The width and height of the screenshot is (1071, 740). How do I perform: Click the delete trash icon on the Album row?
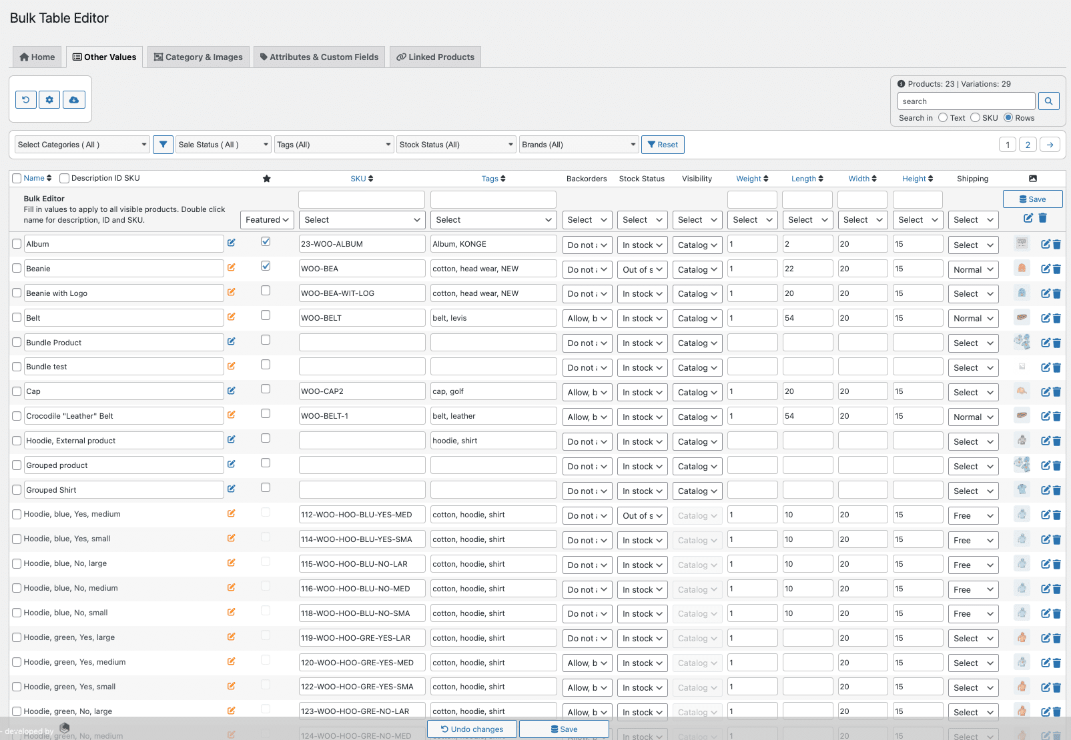[1057, 244]
